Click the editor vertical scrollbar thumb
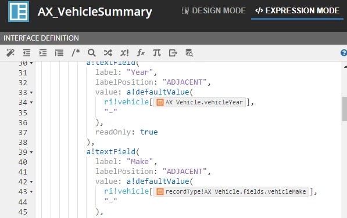The width and height of the screenshot is (347, 218). [345, 109]
